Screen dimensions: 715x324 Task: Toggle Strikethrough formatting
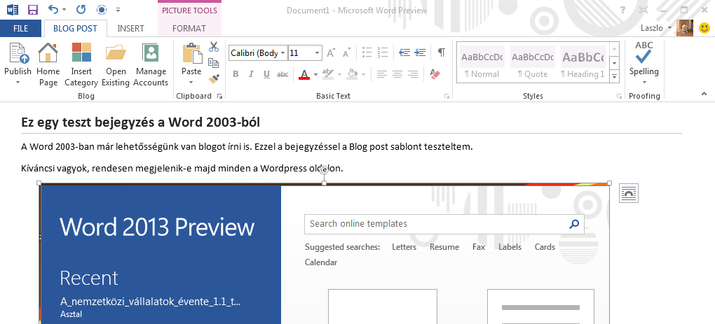pyautogui.click(x=282, y=74)
